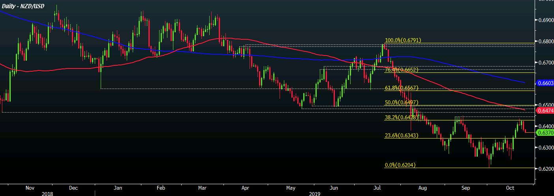Viewport: 554px width, 196px height.
Task: Click the 0.6300 price axis label
Action: pos(546,148)
